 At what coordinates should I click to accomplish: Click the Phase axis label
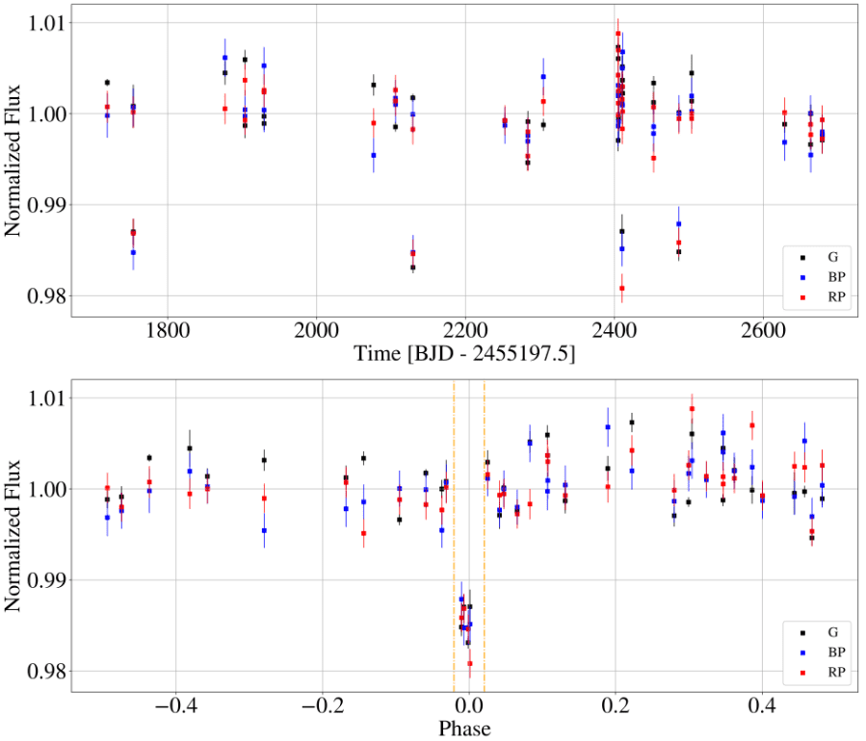(x=464, y=728)
